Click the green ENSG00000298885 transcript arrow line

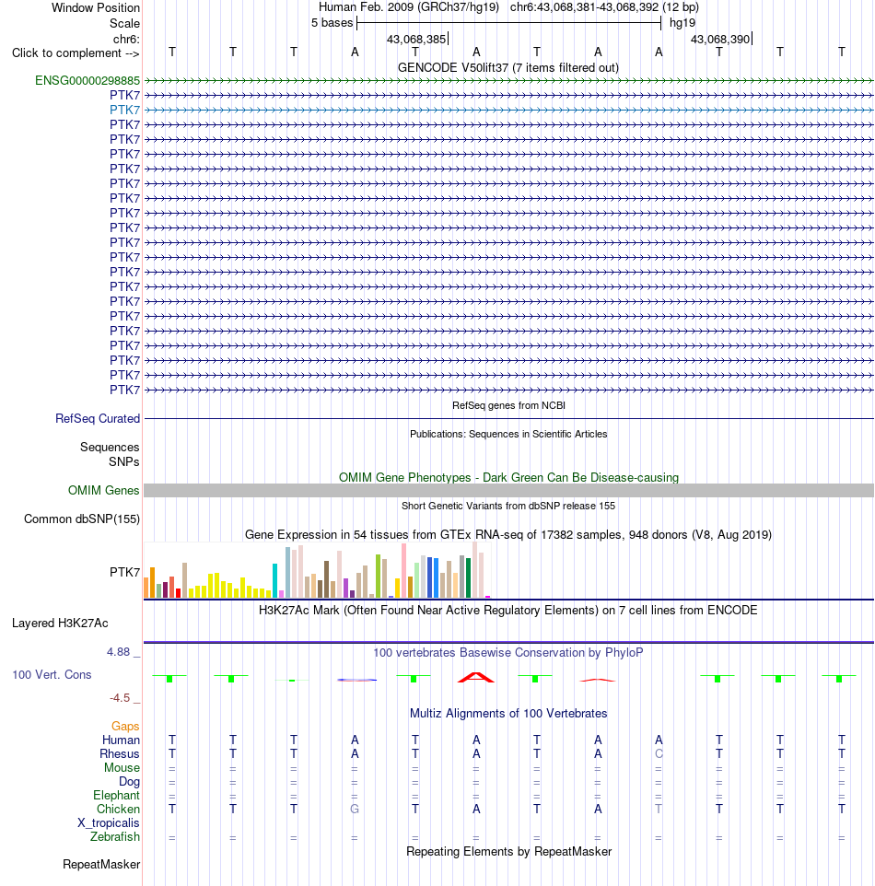tap(508, 81)
